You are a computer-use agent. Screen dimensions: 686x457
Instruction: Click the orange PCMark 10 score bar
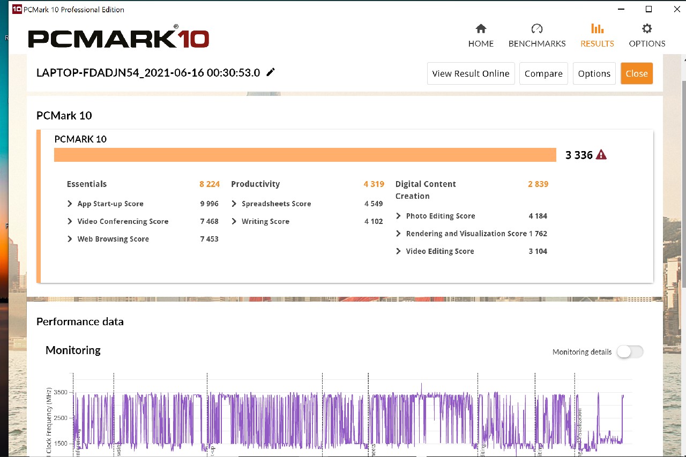[x=305, y=155]
